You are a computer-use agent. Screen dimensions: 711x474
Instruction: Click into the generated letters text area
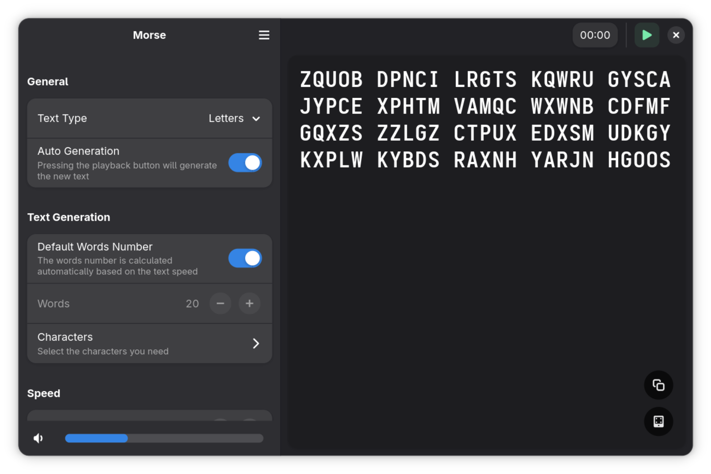tap(485, 255)
